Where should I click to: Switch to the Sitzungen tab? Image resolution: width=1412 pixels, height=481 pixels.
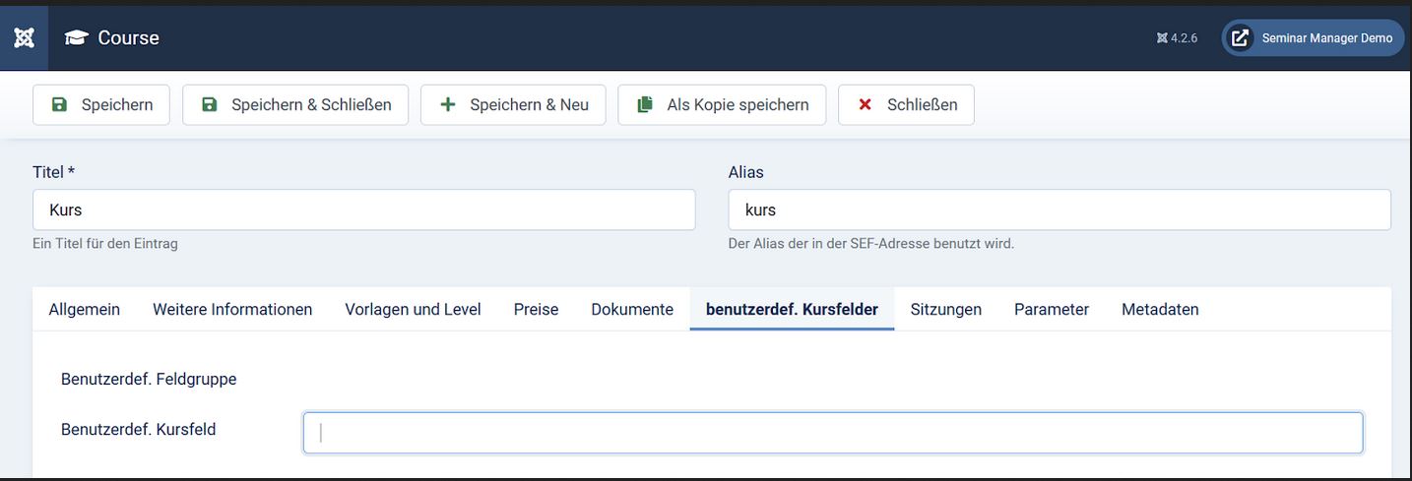click(945, 309)
